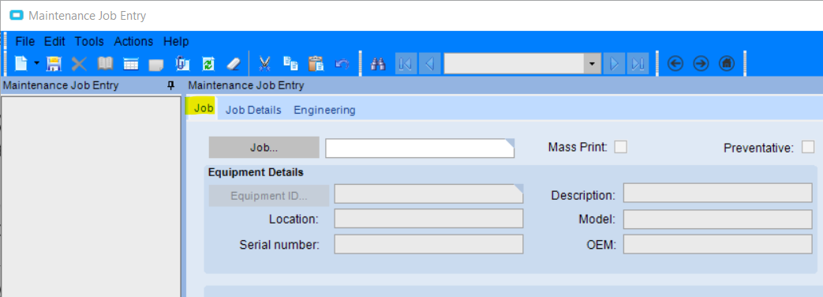Switch to the Job Details tab
823x297 pixels.
tap(253, 110)
